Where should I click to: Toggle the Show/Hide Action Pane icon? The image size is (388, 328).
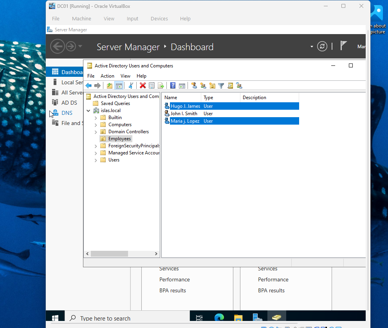click(182, 86)
